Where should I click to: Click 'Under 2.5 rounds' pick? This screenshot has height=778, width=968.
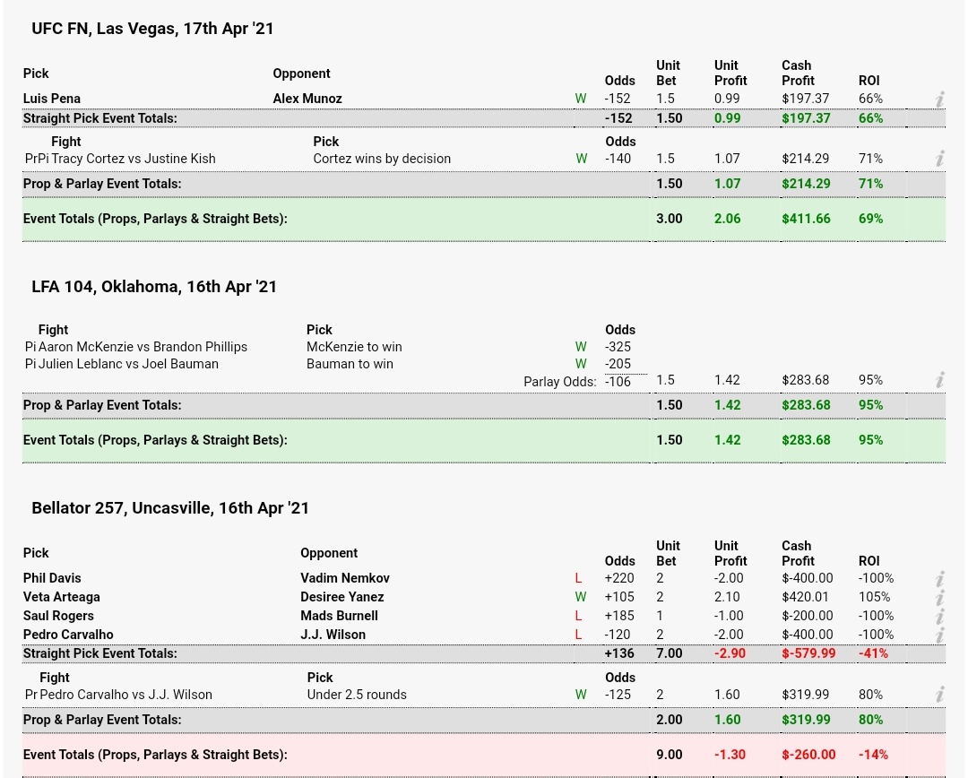pyautogui.click(x=357, y=695)
